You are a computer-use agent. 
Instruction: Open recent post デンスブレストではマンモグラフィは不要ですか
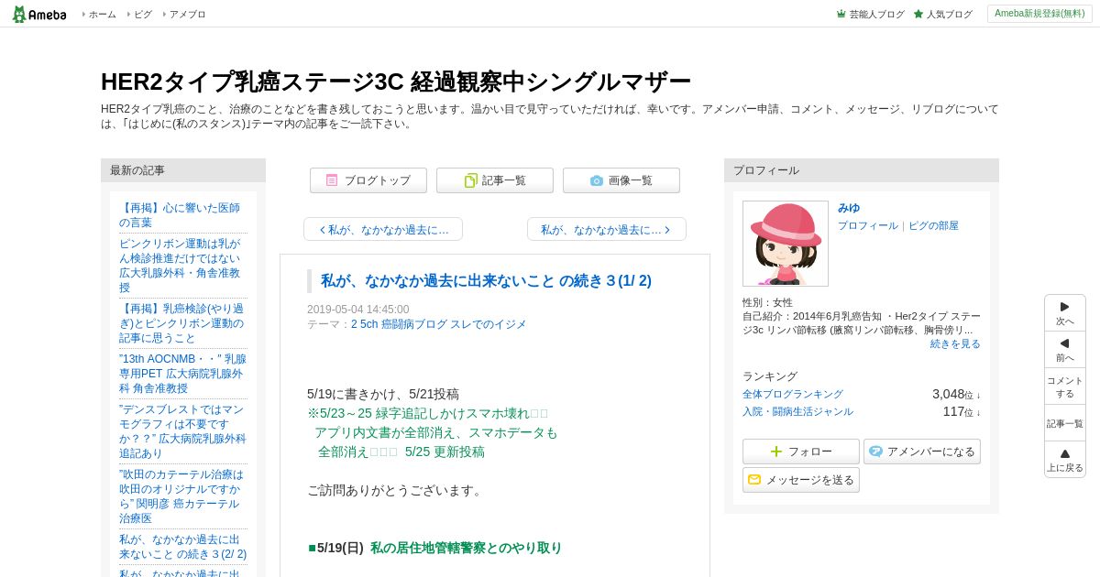coord(182,431)
